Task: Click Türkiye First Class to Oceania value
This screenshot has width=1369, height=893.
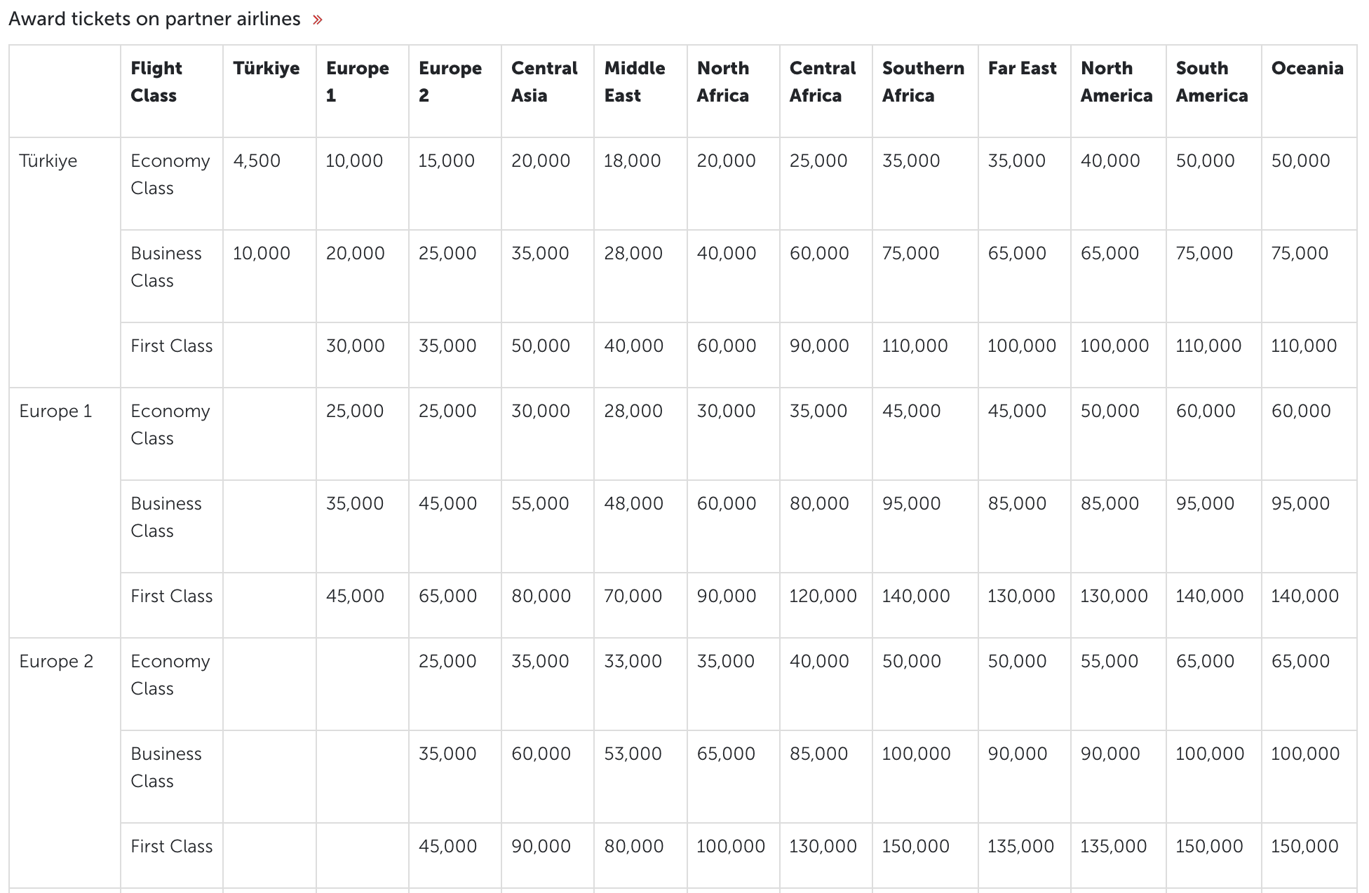Action: (1303, 346)
